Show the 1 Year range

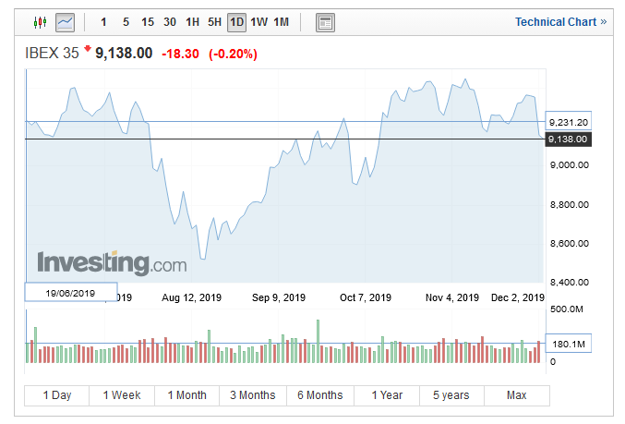coord(387,395)
